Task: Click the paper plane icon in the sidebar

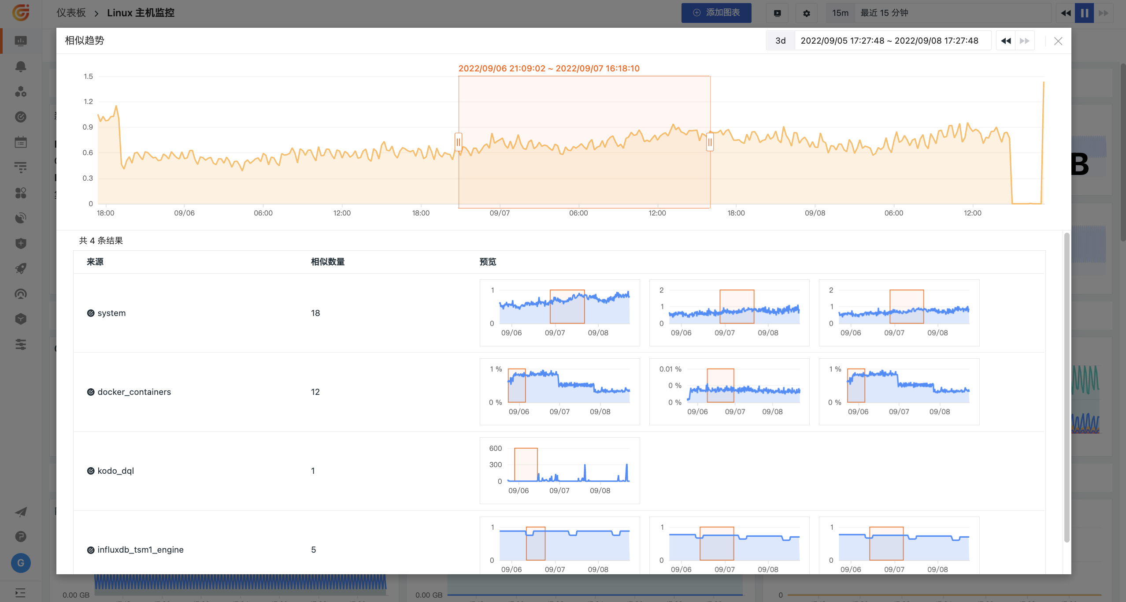Action: tap(21, 512)
